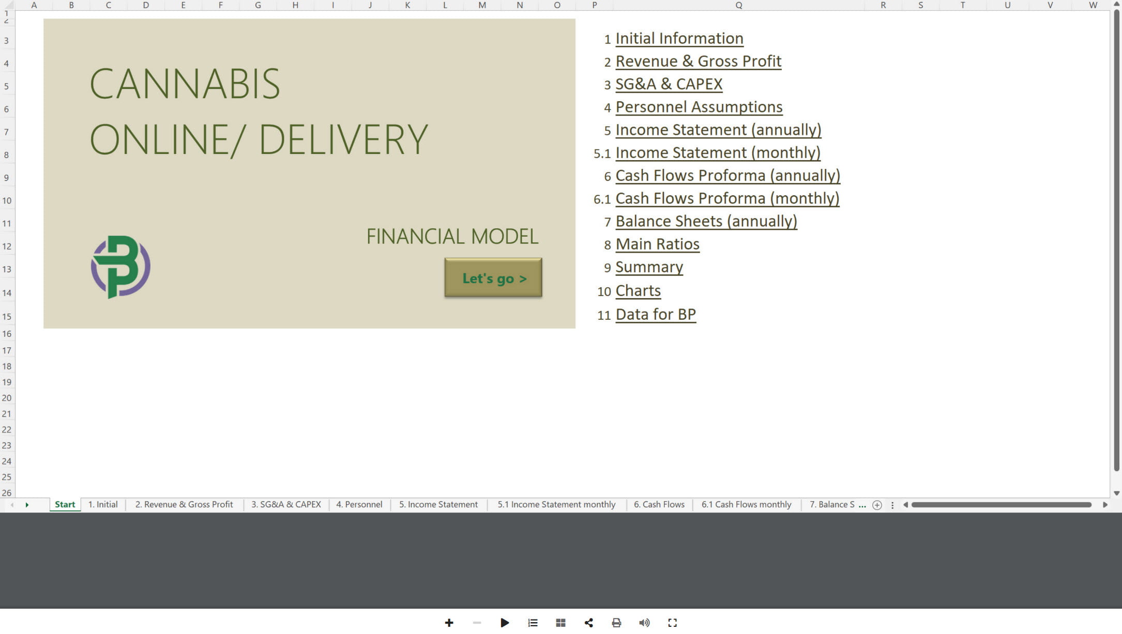
Task: Switch to the '4. Personnel' sheet tab
Action: pos(359,504)
